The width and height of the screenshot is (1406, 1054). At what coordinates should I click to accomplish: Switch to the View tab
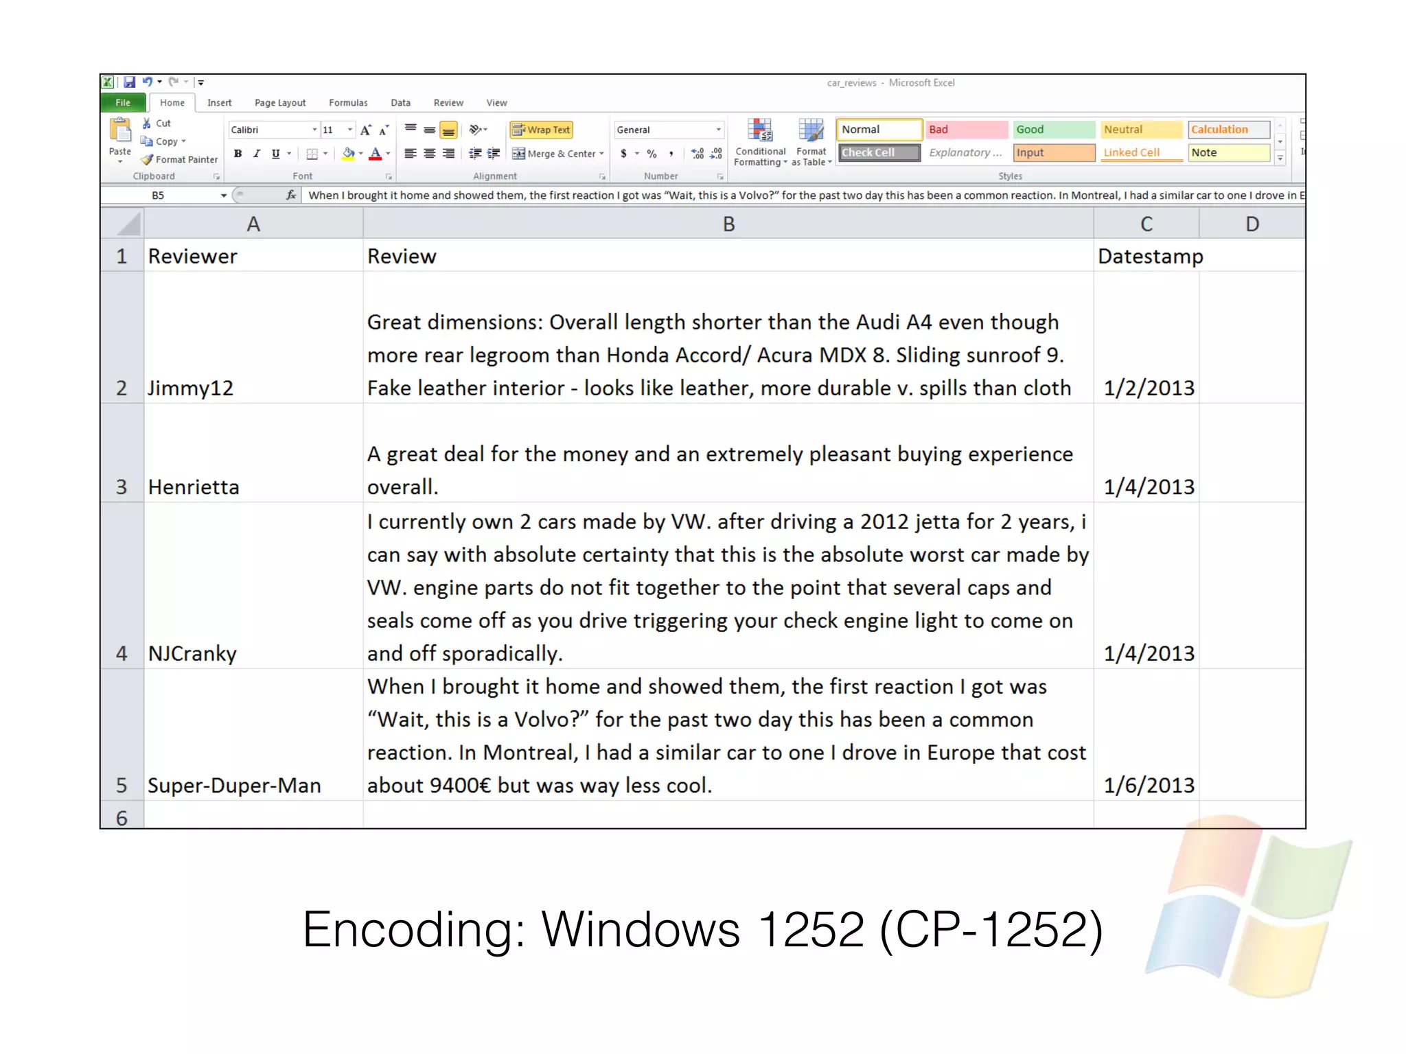[x=496, y=103]
